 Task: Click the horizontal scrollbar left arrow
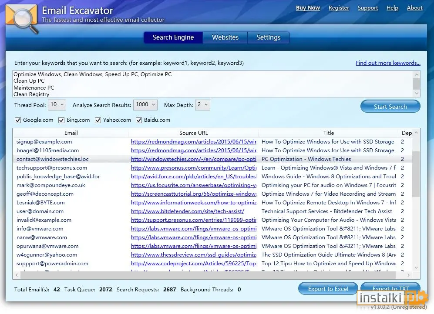[17, 275]
